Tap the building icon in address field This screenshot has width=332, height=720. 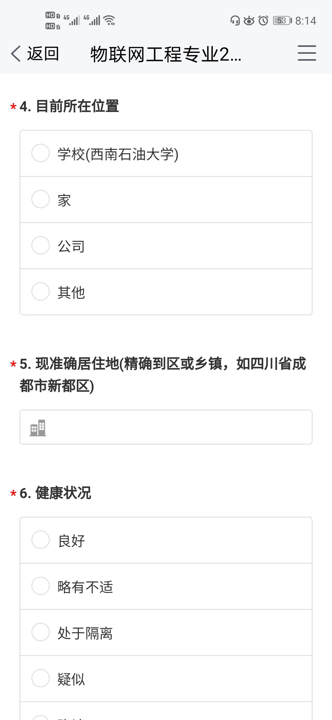point(38,428)
